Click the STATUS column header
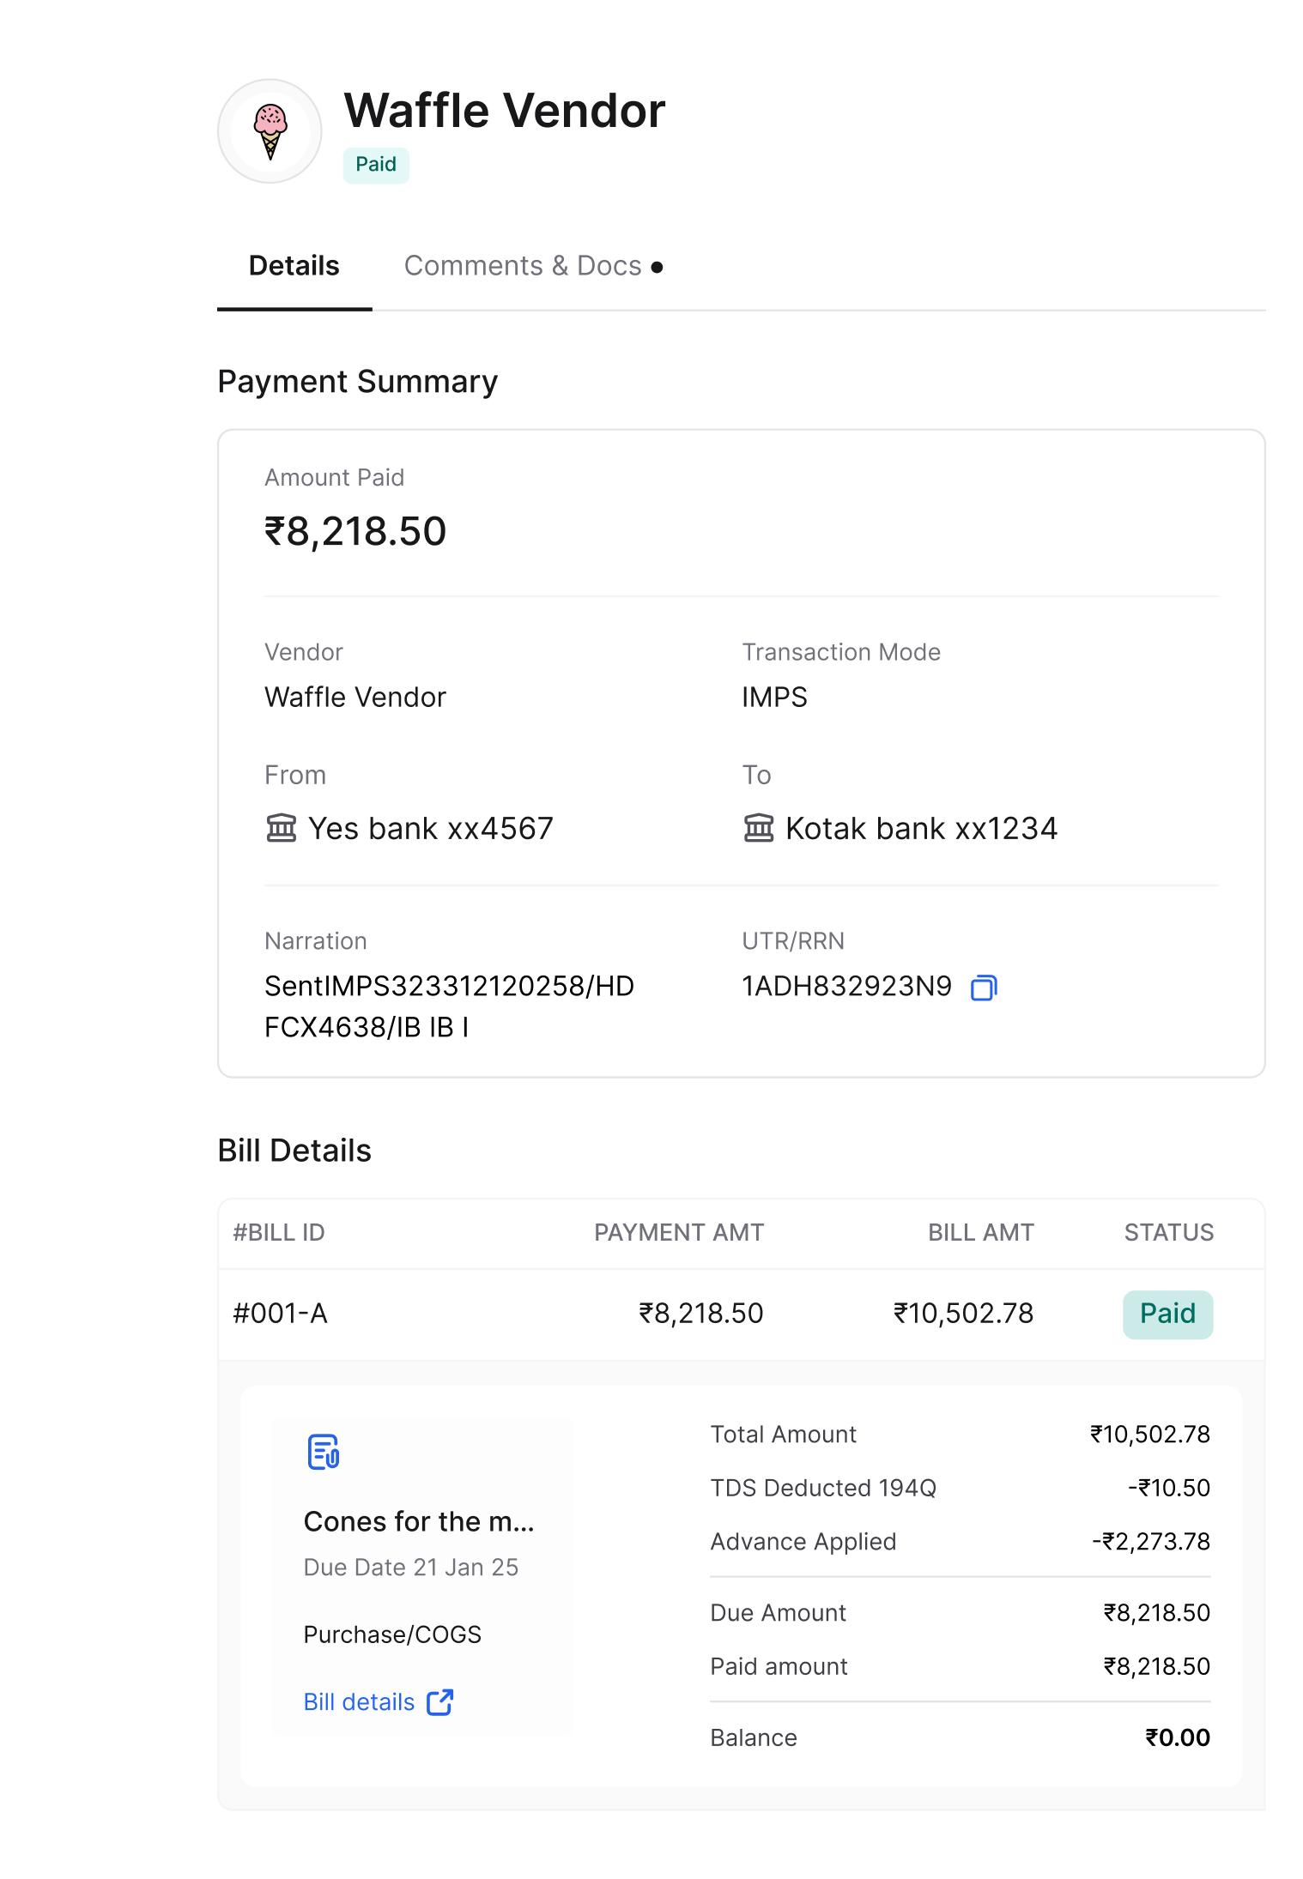The image size is (1303, 1879). (1169, 1233)
